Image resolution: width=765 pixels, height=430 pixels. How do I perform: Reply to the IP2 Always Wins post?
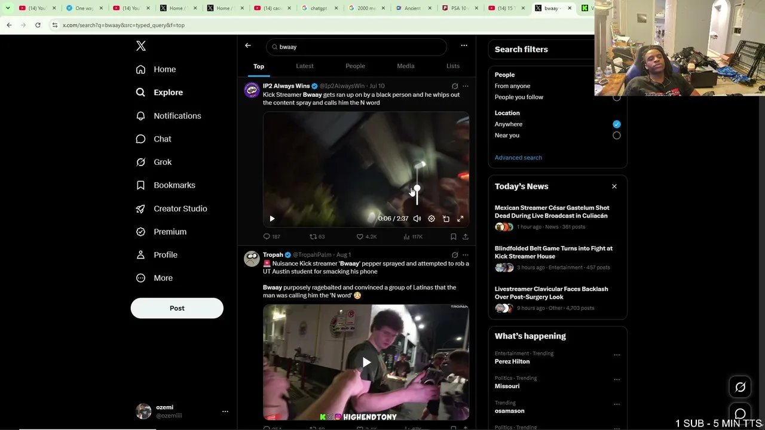(272, 236)
